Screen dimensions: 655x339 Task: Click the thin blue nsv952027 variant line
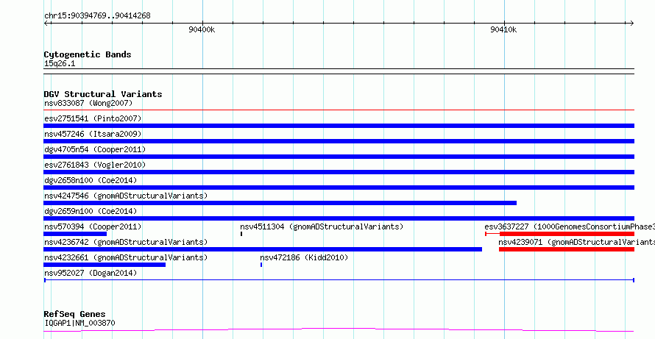pos(339,280)
